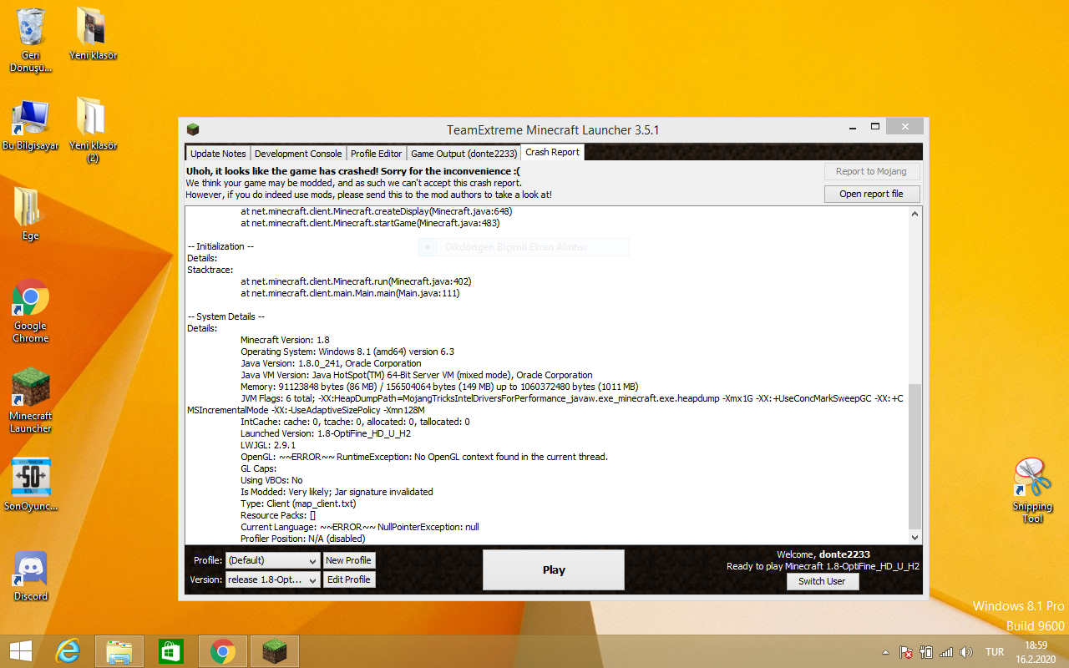Switch to the Update Notes tab

pyautogui.click(x=218, y=154)
